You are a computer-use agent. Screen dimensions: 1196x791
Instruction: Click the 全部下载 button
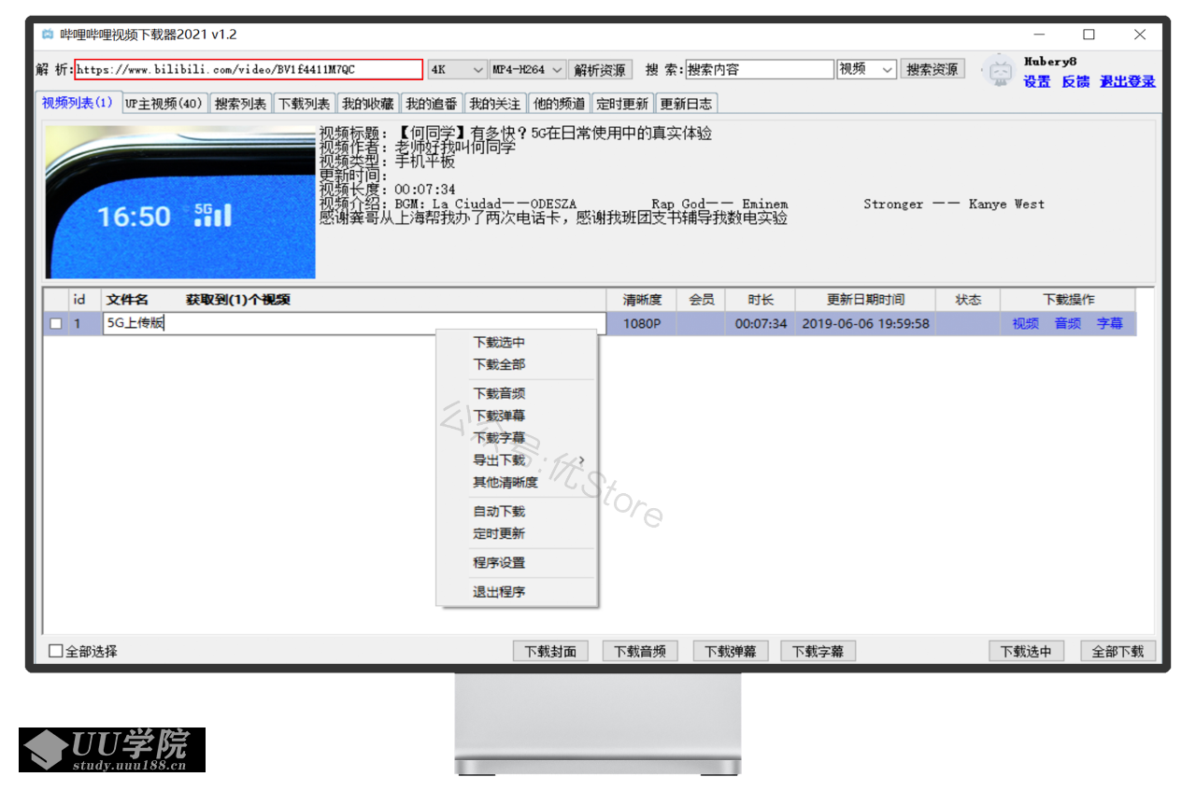(x=1118, y=652)
